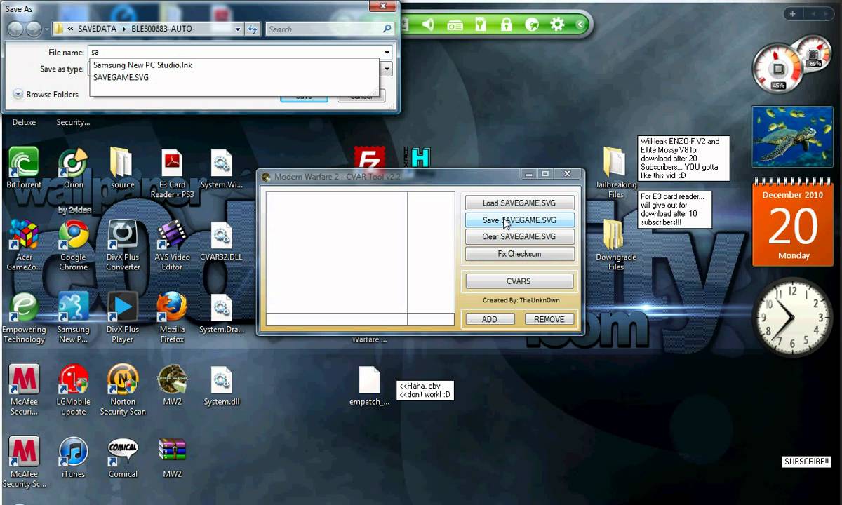This screenshot has width=842, height=505.
Task: Choose SAVEGAME.SVG from the autocomplete list
Action: point(234,77)
